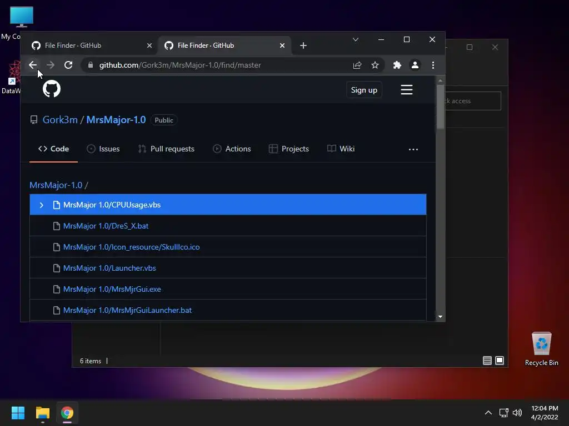
Task: Click the repository icon before Gork3m
Action: tap(34, 120)
